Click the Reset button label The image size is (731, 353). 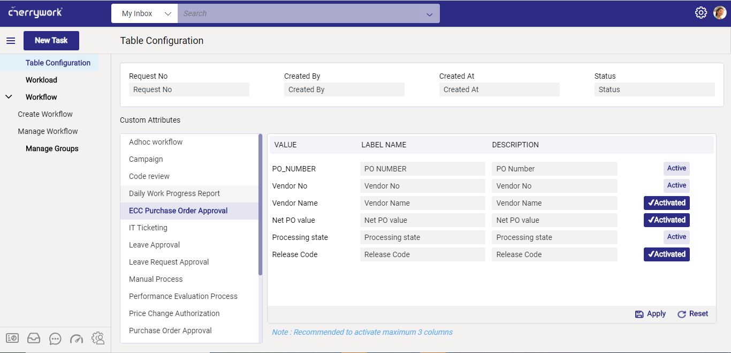(x=698, y=314)
